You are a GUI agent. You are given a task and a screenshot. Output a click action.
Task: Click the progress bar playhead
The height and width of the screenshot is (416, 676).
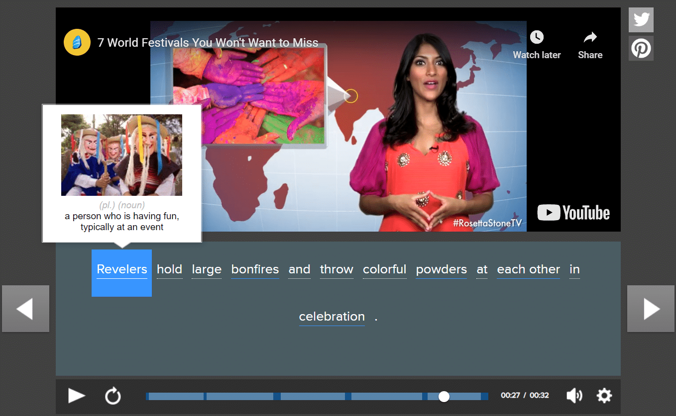[444, 396]
